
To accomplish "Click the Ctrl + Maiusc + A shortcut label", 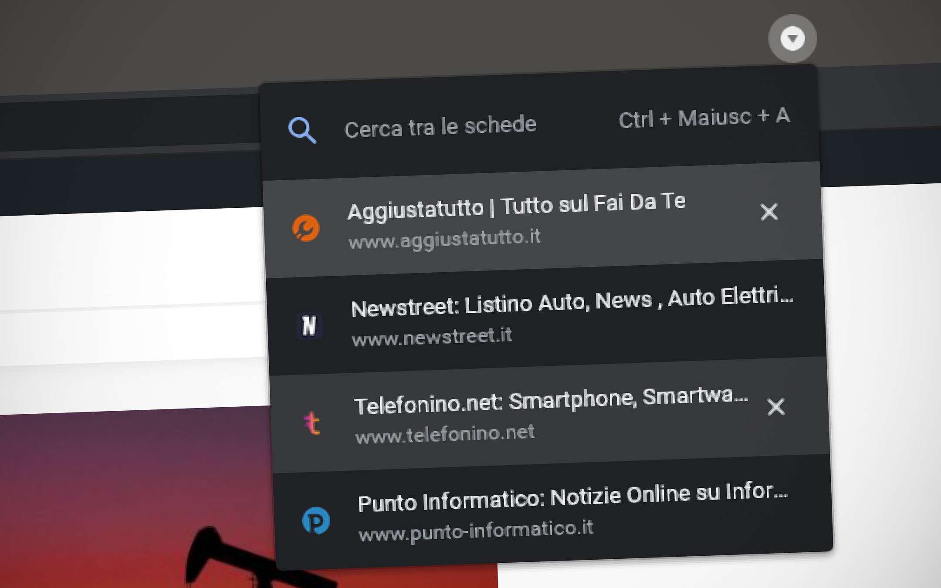I will click(703, 118).
